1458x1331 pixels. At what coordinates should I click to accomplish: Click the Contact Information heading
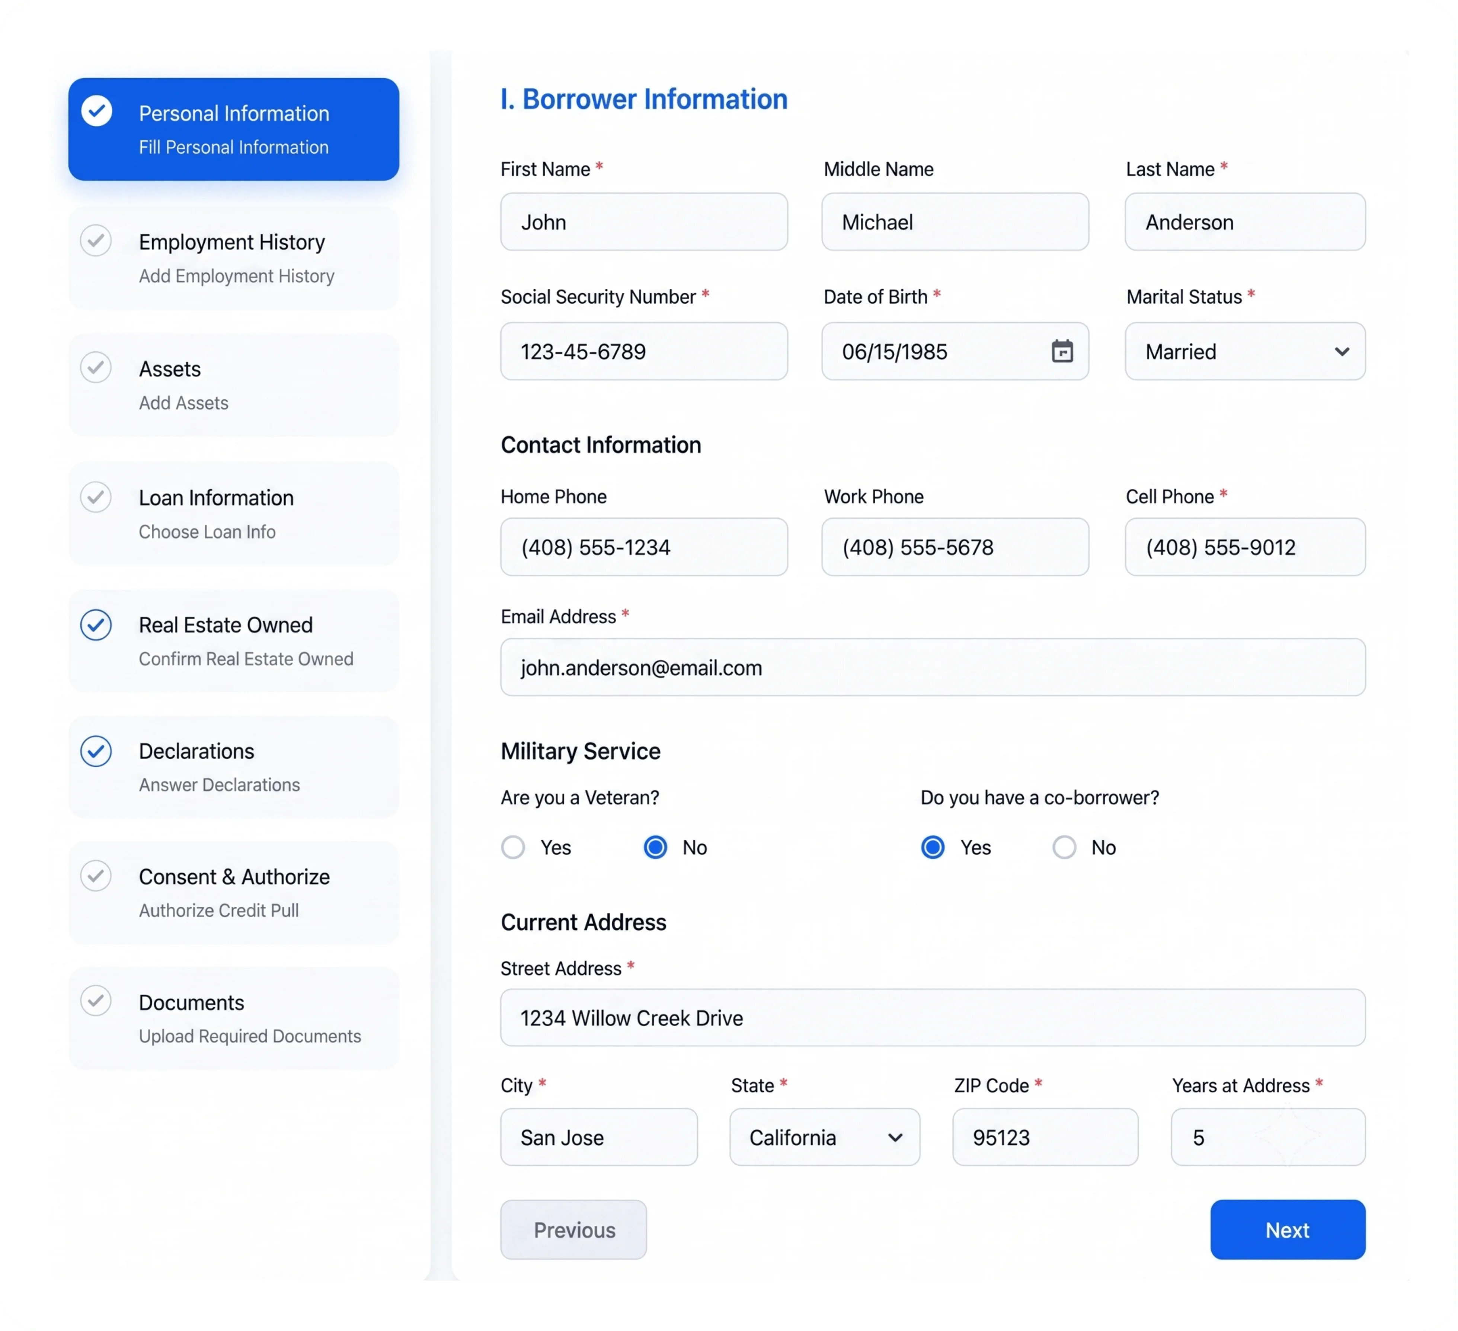coord(601,445)
